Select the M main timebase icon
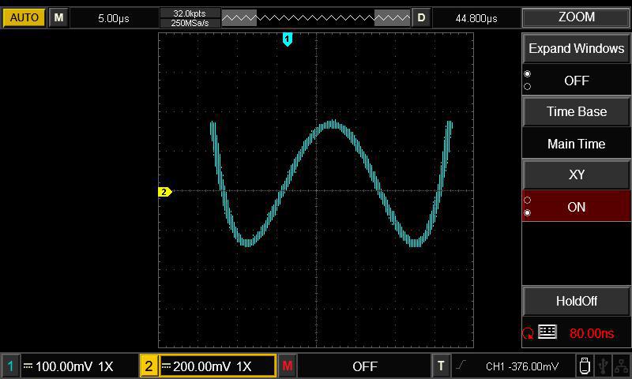This screenshot has width=632, height=379. [x=58, y=17]
